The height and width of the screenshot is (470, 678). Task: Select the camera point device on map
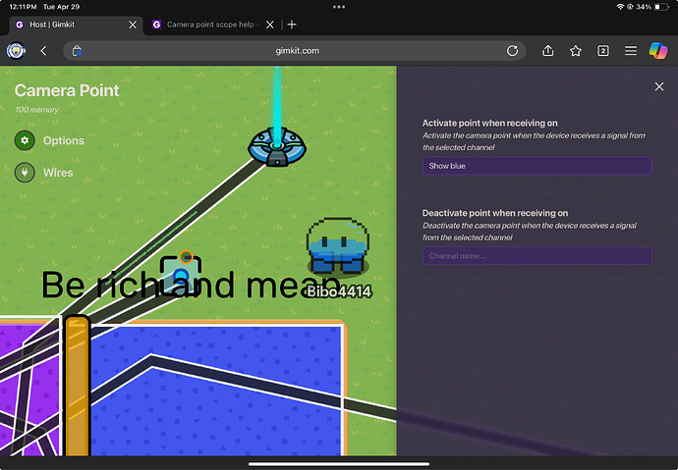click(x=181, y=272)
